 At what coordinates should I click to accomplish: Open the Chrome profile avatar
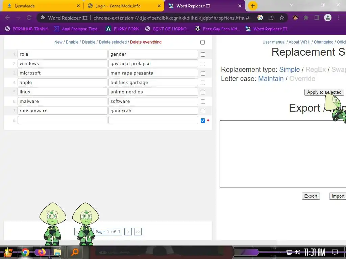[328, 18]
